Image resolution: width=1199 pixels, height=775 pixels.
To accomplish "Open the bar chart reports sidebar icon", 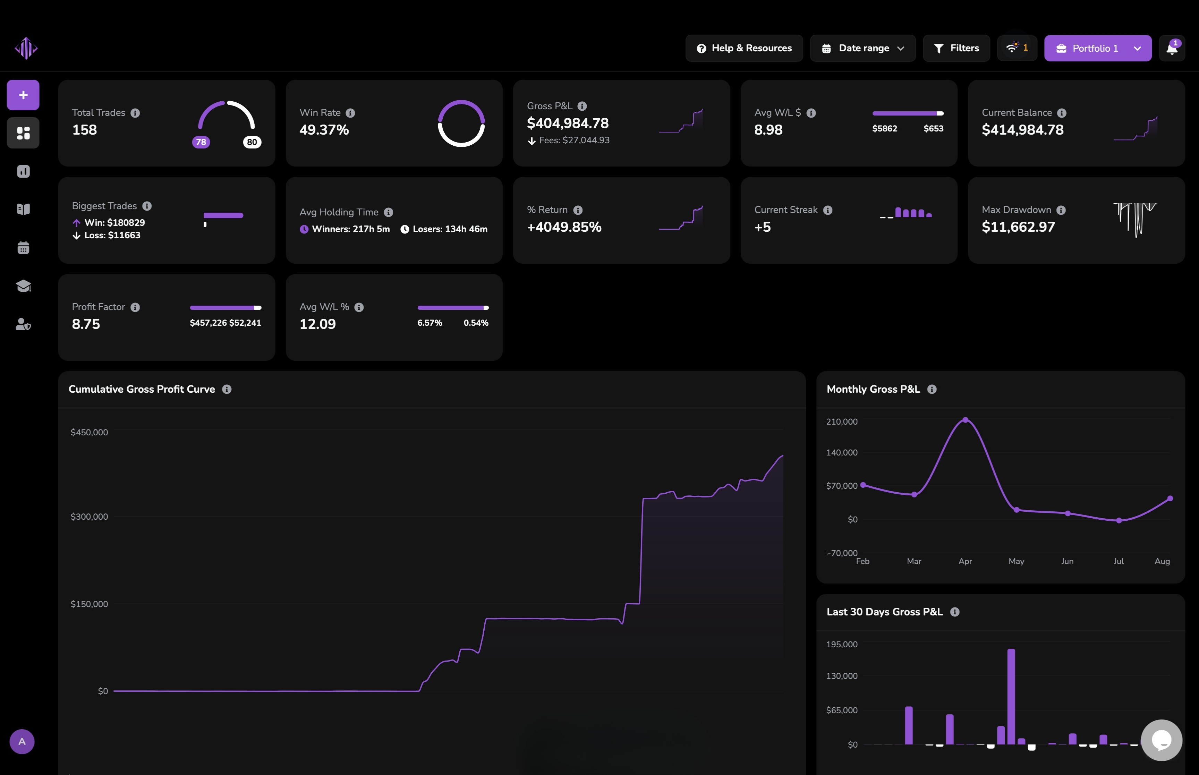I will (x=23, y=171).
